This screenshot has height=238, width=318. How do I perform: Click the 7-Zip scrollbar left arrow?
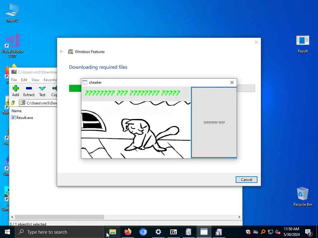pos(12,217)
